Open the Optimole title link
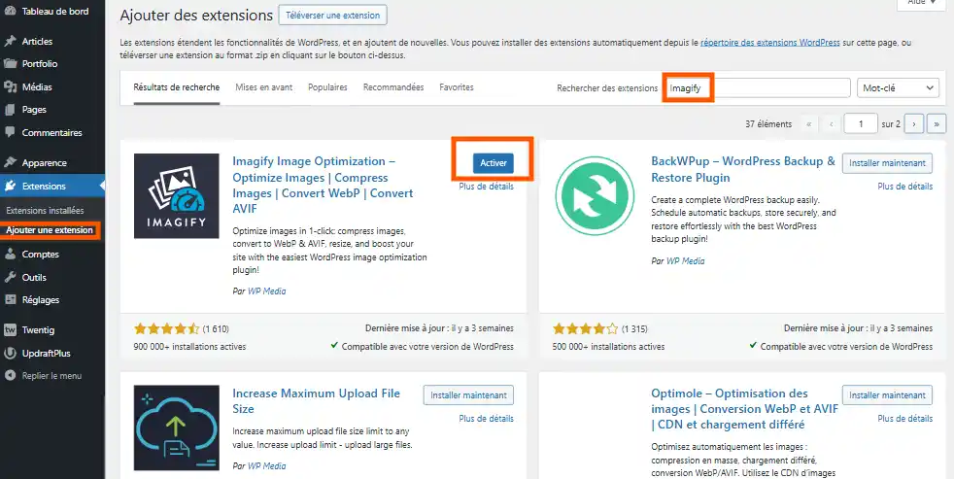Image resolution: width=954 pixels, height=479 pixels. pos(745,409)
